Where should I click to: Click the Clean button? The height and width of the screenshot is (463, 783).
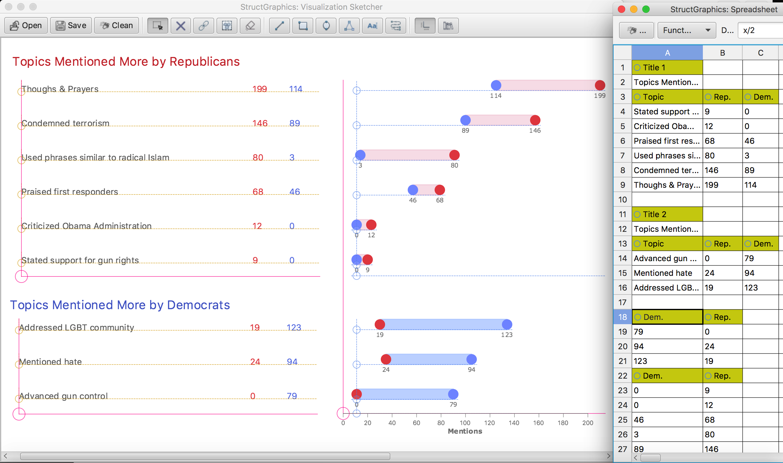[x=116, y=26]
